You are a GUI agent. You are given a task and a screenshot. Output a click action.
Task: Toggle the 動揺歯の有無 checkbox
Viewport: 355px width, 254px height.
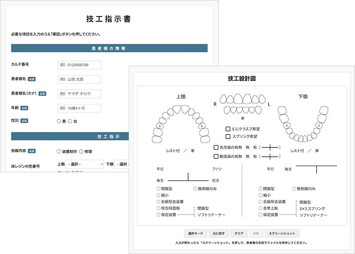(x=216, y=156)
